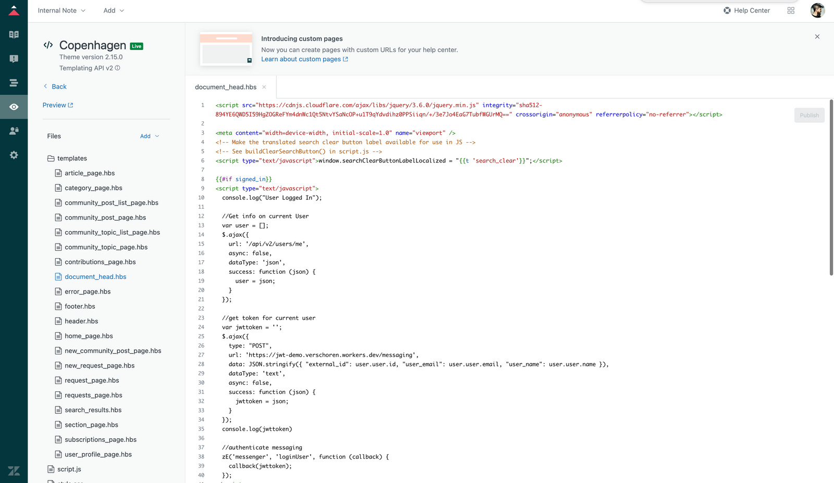Viewport: 834px width, 483px height.
Task: Open new_request_page.hbs template
Action: point(100,366)
